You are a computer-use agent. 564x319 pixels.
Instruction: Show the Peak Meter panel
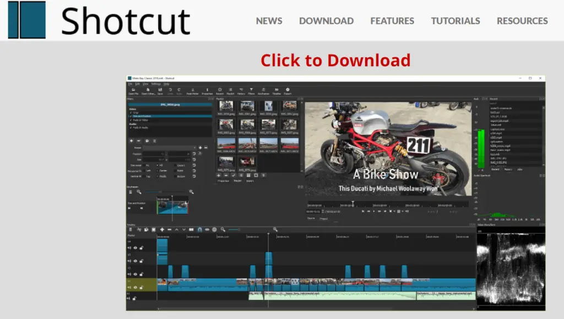point(192,91)
